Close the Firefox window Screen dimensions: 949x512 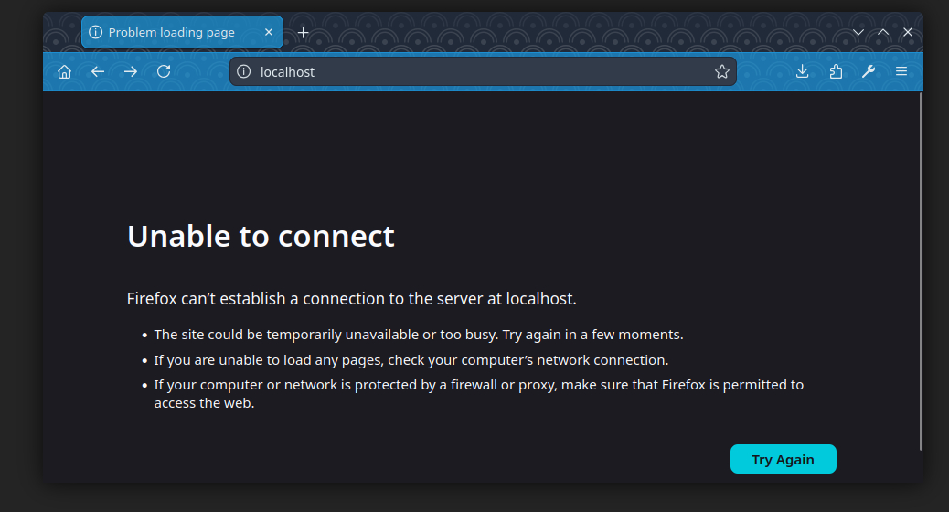click(908, 32)
